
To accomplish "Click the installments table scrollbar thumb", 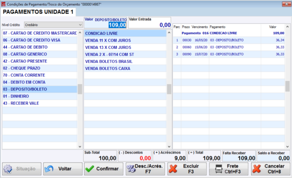I will tap(287, 86).
